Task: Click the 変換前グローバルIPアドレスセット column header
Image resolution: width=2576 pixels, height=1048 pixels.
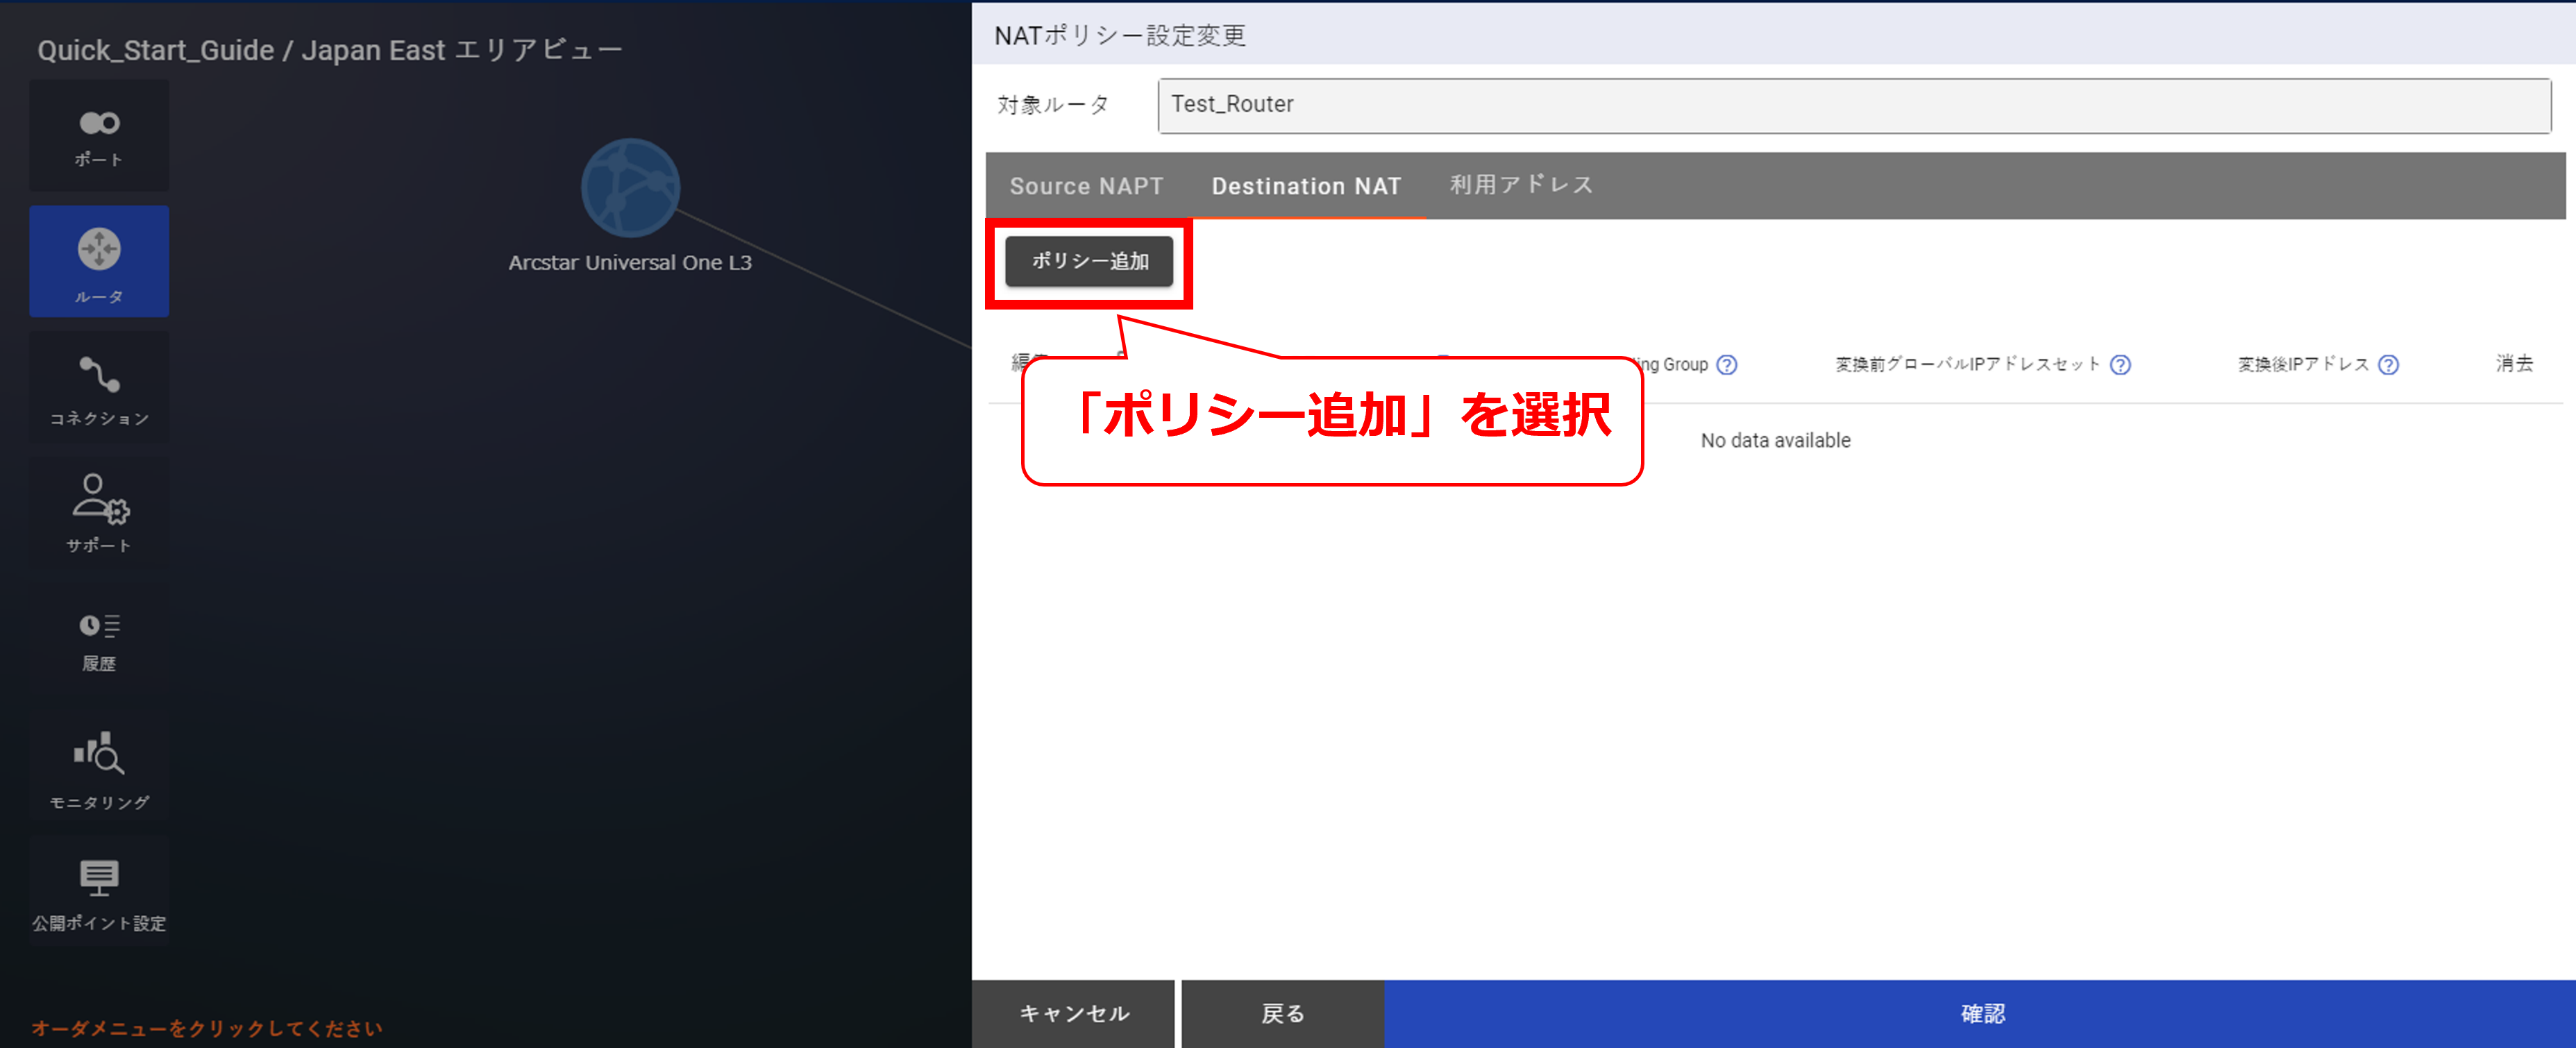Action: tap(1968, 364)
